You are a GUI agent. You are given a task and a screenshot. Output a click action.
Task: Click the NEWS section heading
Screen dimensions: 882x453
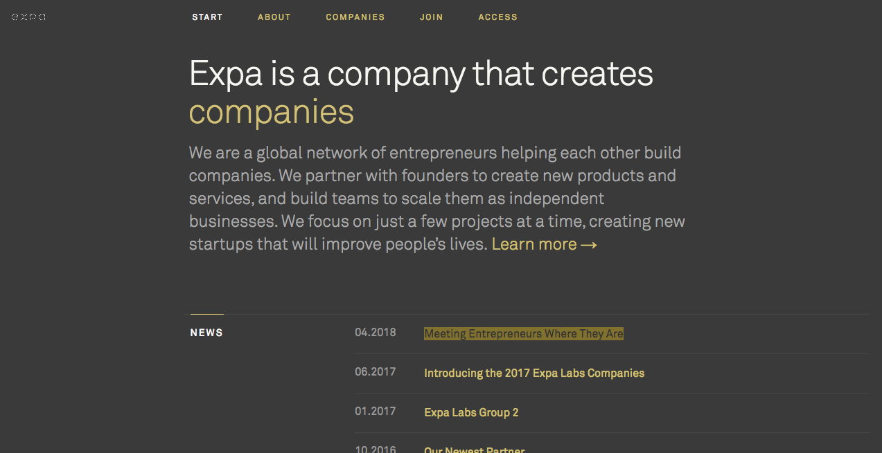206,333
